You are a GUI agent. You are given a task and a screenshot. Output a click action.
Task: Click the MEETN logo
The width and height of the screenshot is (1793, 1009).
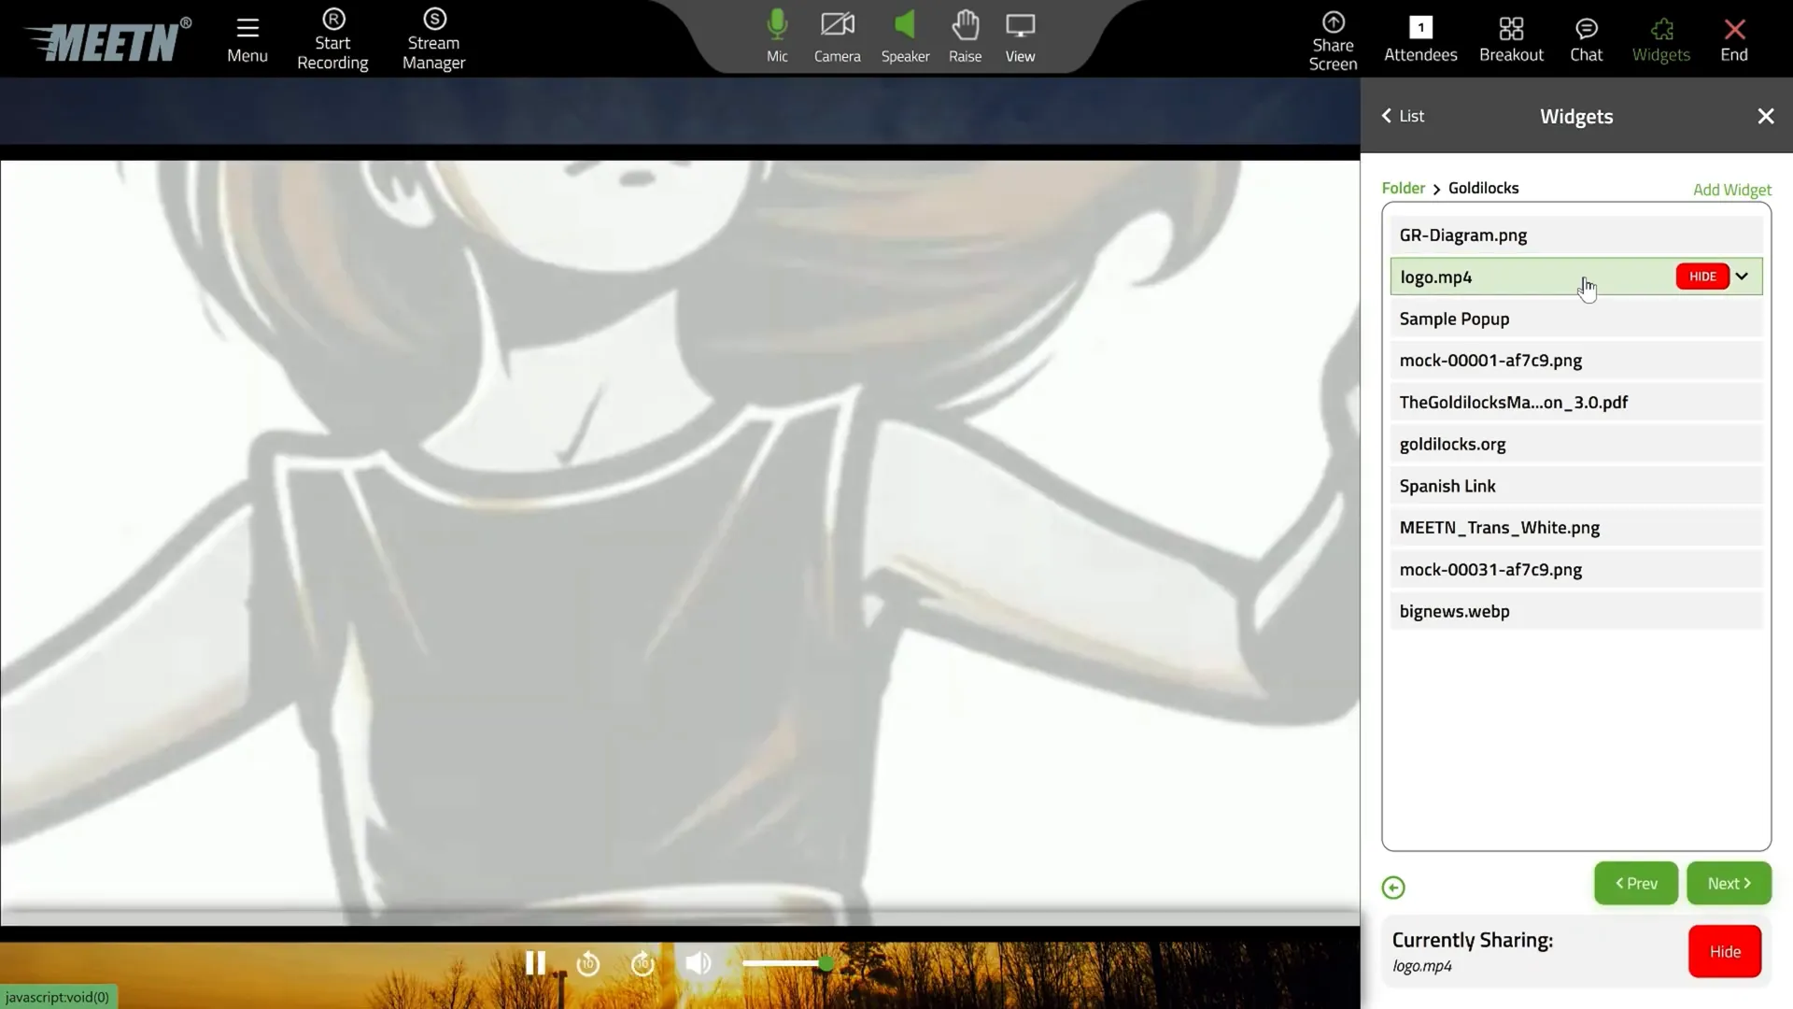[x=107, y=39]
